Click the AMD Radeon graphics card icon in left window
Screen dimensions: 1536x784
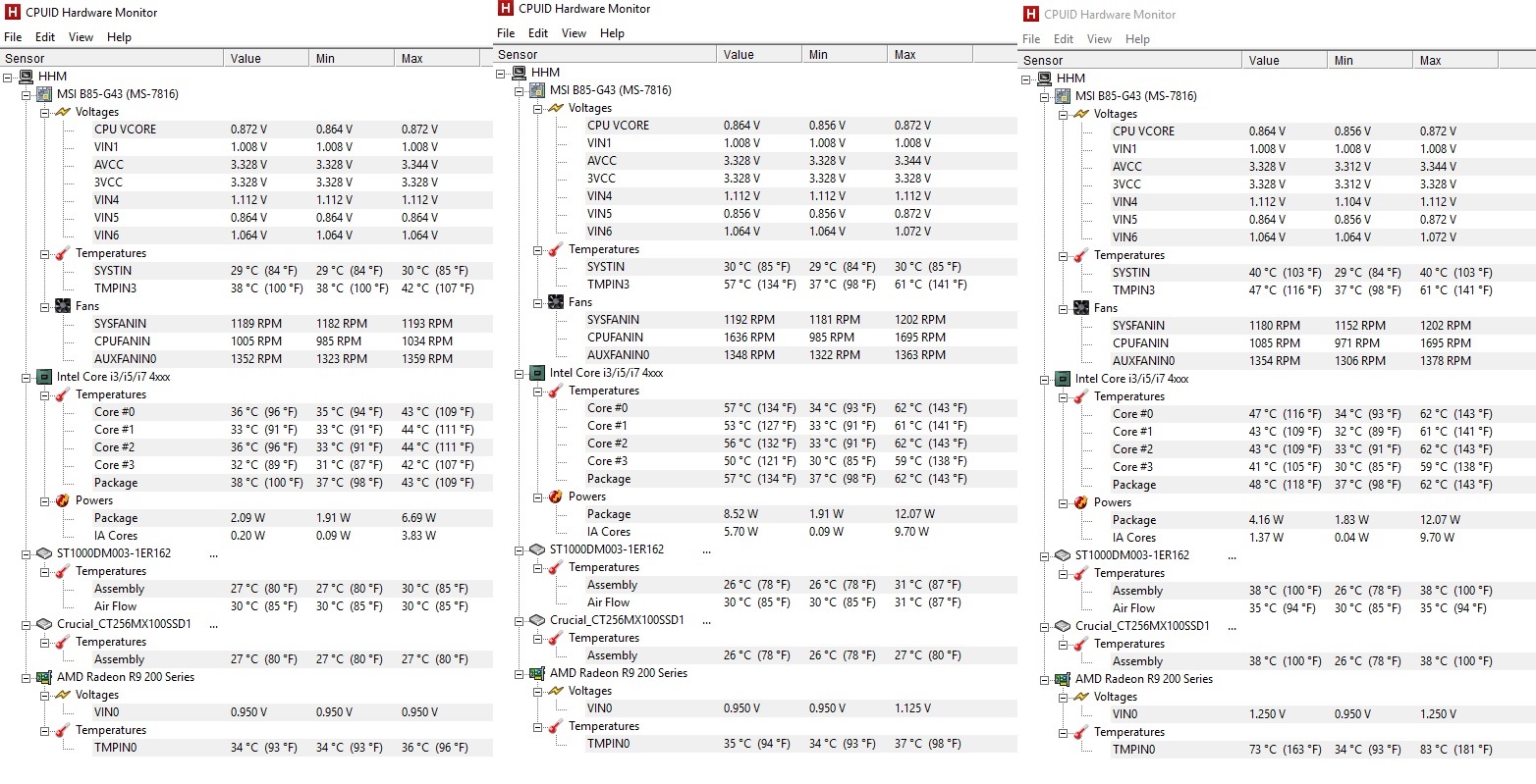[44, 677]
